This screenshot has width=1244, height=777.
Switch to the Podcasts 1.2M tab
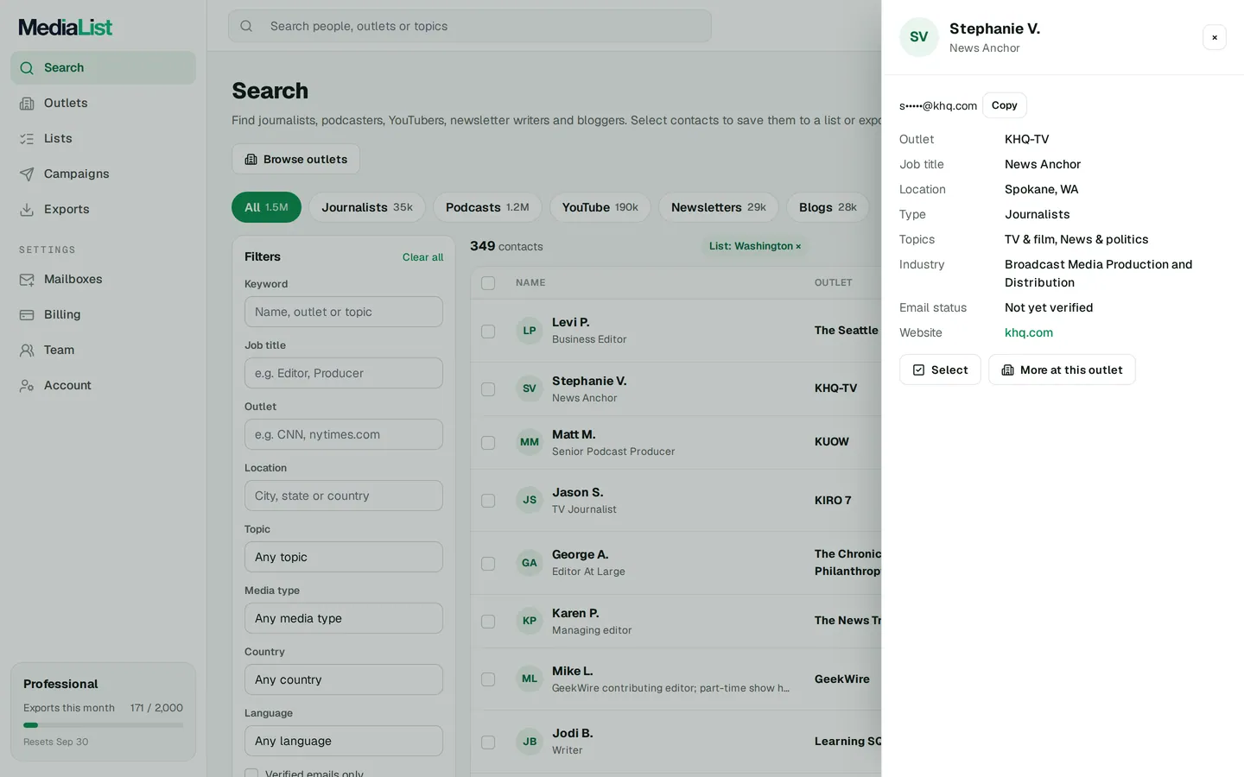click(487, 207)
